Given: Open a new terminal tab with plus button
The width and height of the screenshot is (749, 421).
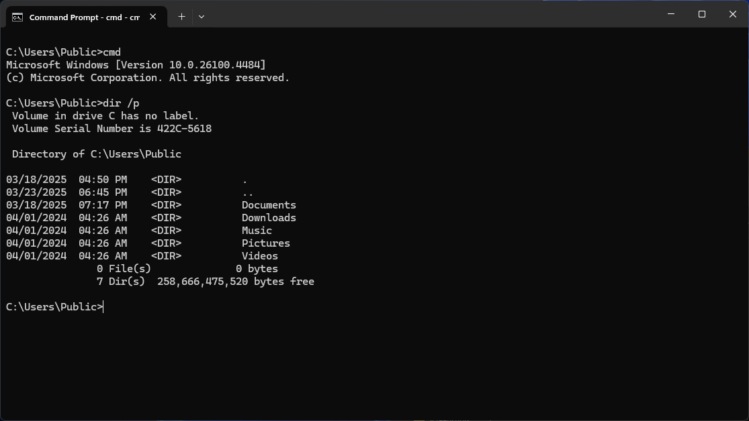Looking at the screenshot, I should (181, 17).
